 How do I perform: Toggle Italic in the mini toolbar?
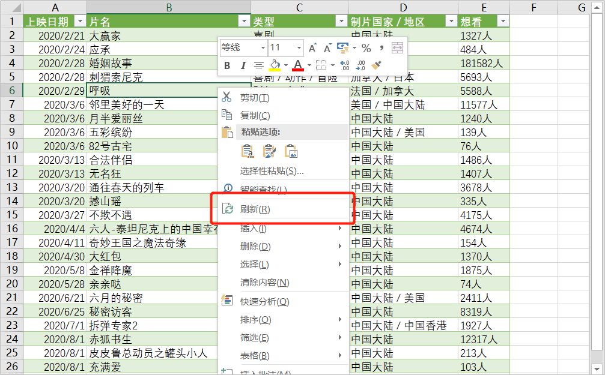[x=243, y=65]
